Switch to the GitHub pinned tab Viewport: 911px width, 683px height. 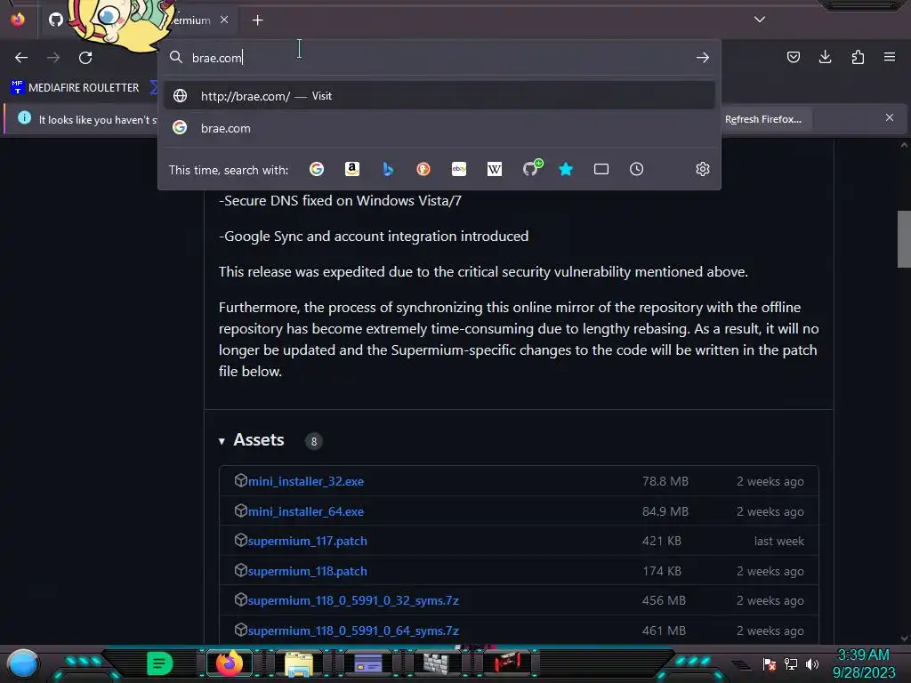pyautogui.click(x=56, y=20)
